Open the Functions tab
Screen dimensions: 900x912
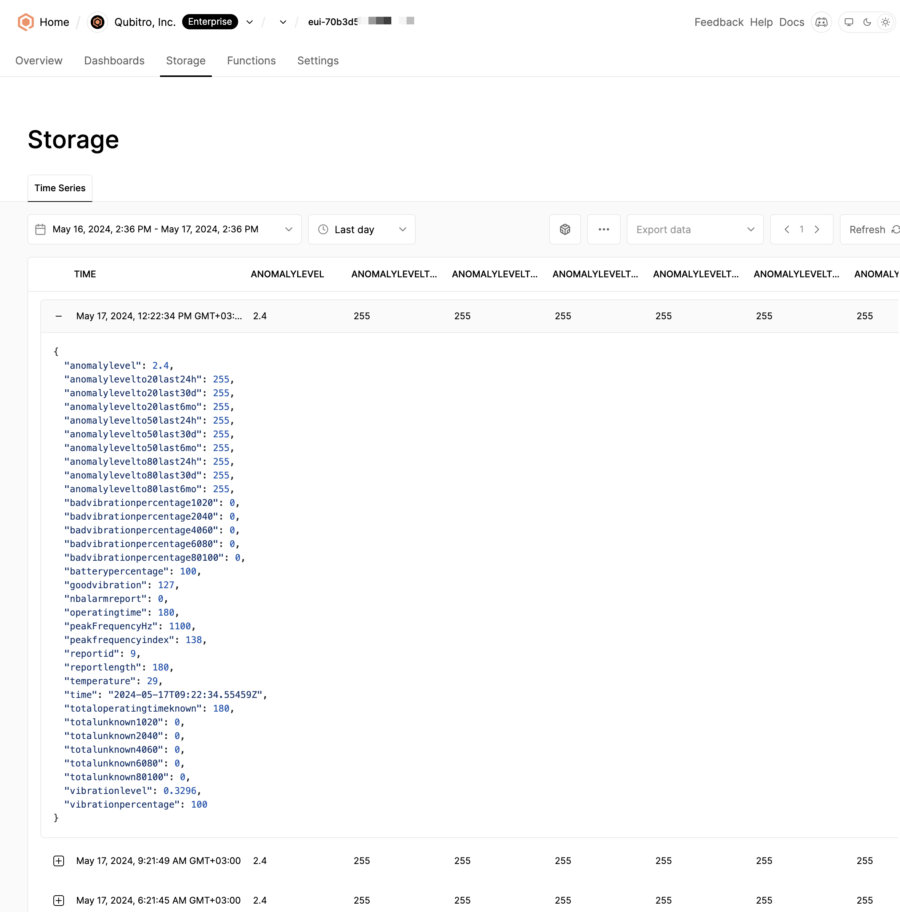pyautogui.click(x=251, y=61)
